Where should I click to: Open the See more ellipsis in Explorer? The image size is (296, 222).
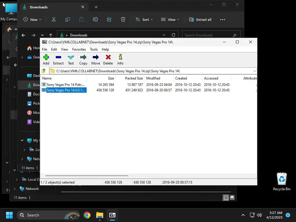223,19
